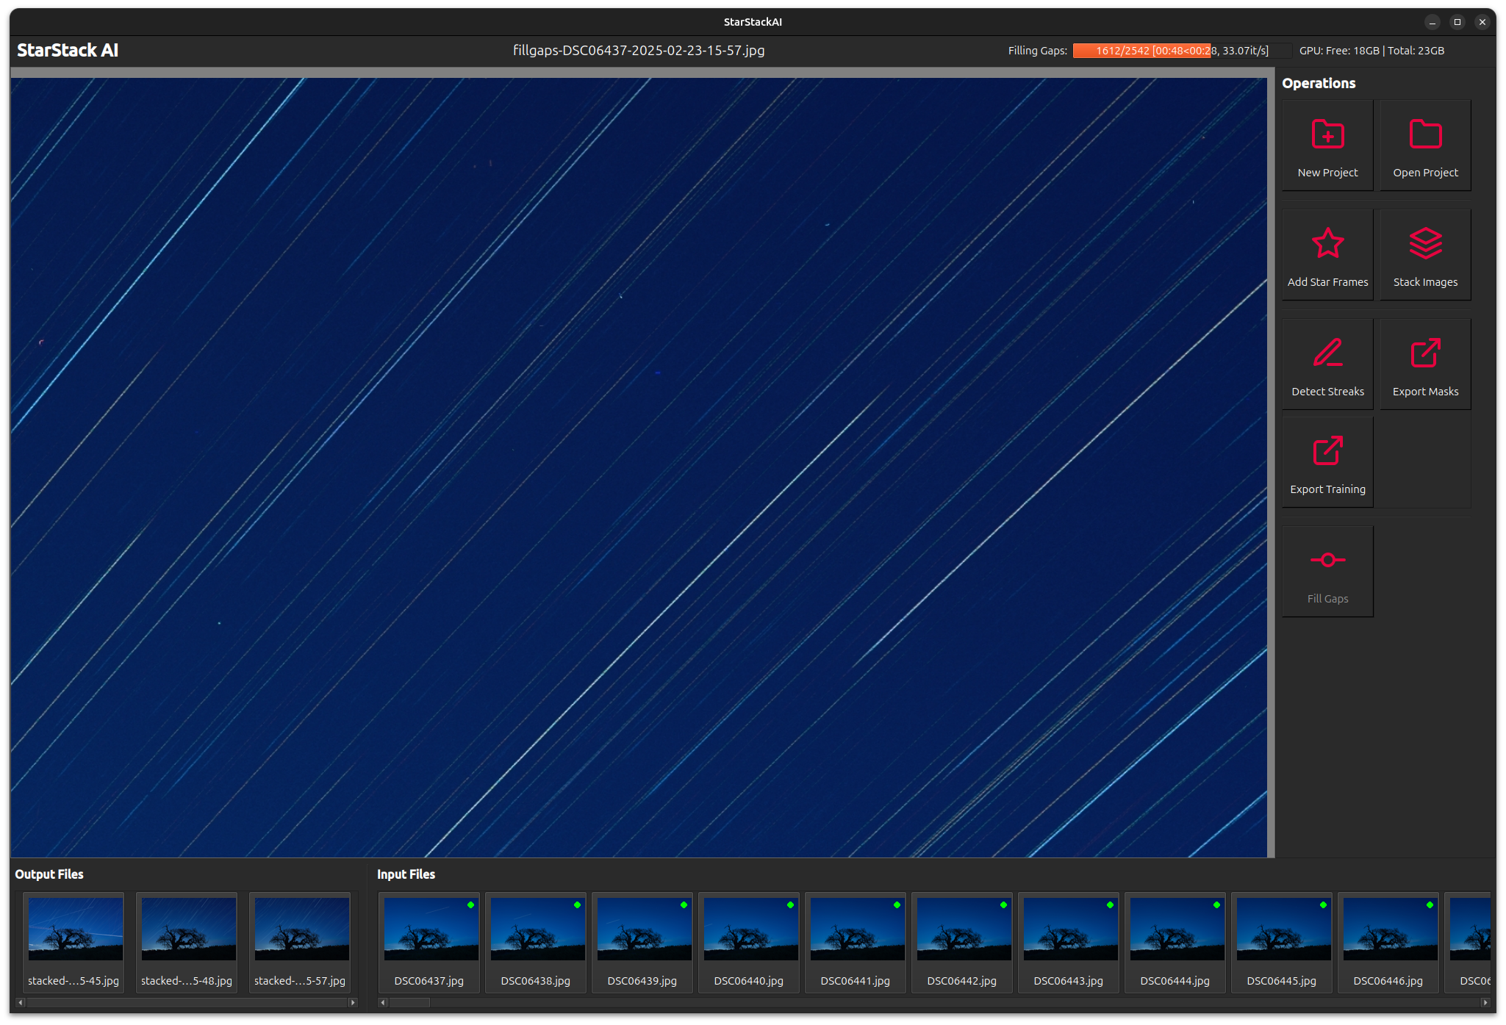Viewport: 1506px width, 1025px height.
Task: Click green status dot on DSC06445.jpg
Action: click(1323, 904)
